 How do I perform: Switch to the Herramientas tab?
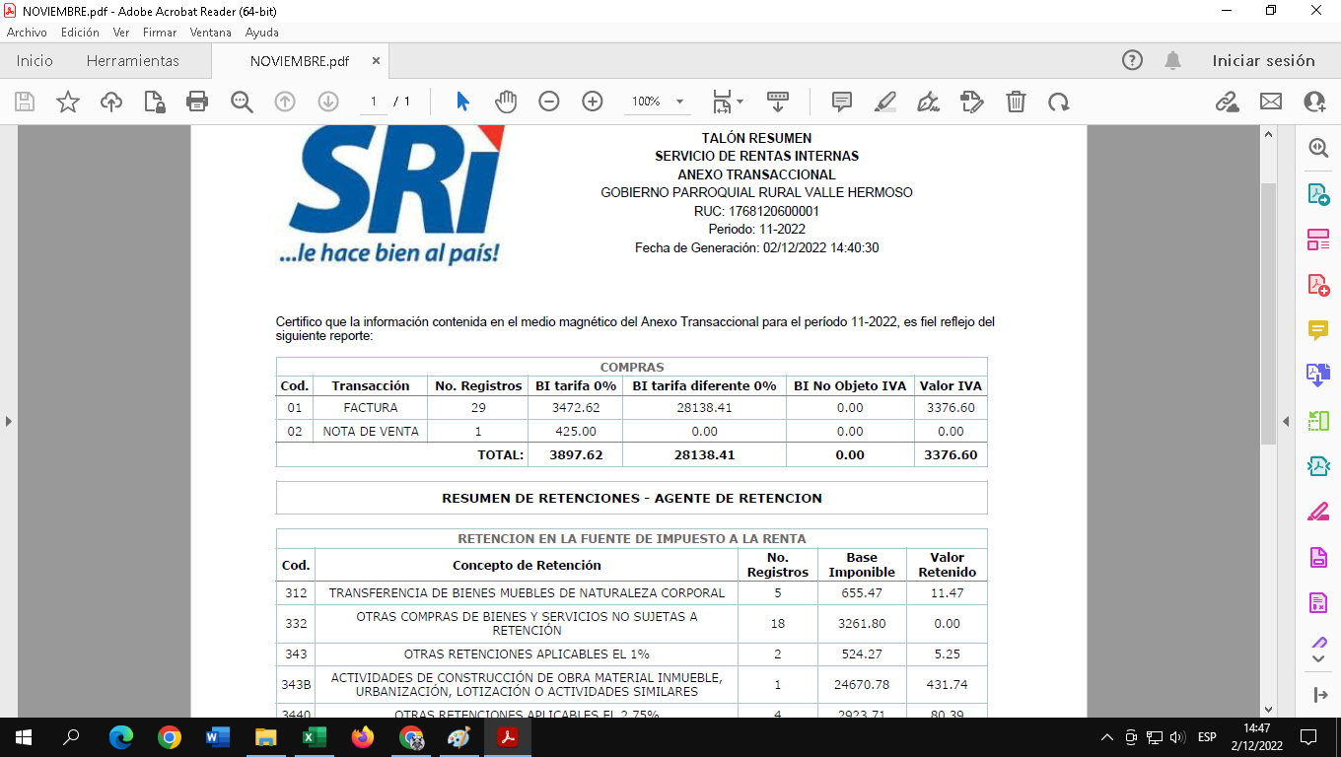[133, 61]
